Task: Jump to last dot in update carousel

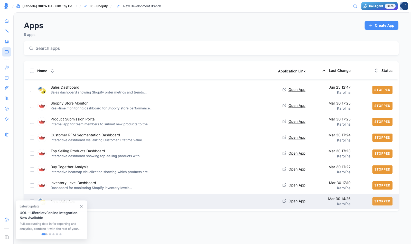Action: pyautogui.click(x=61, y=234)
